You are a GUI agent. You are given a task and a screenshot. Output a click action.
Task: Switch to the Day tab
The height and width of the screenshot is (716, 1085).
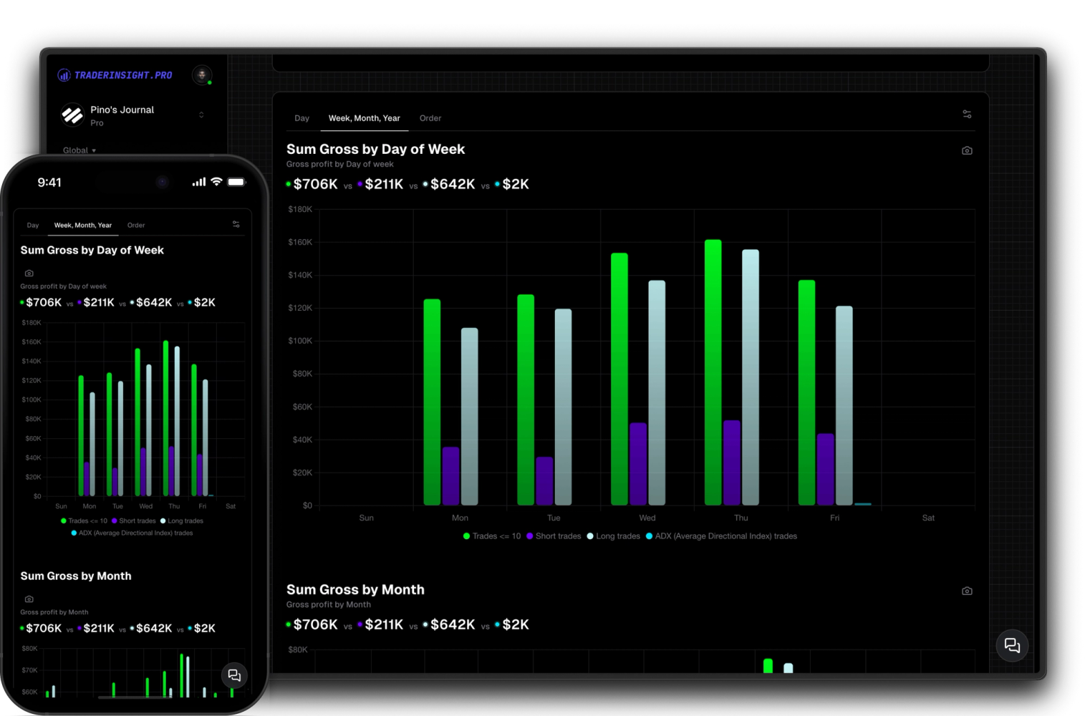[302, 118]
